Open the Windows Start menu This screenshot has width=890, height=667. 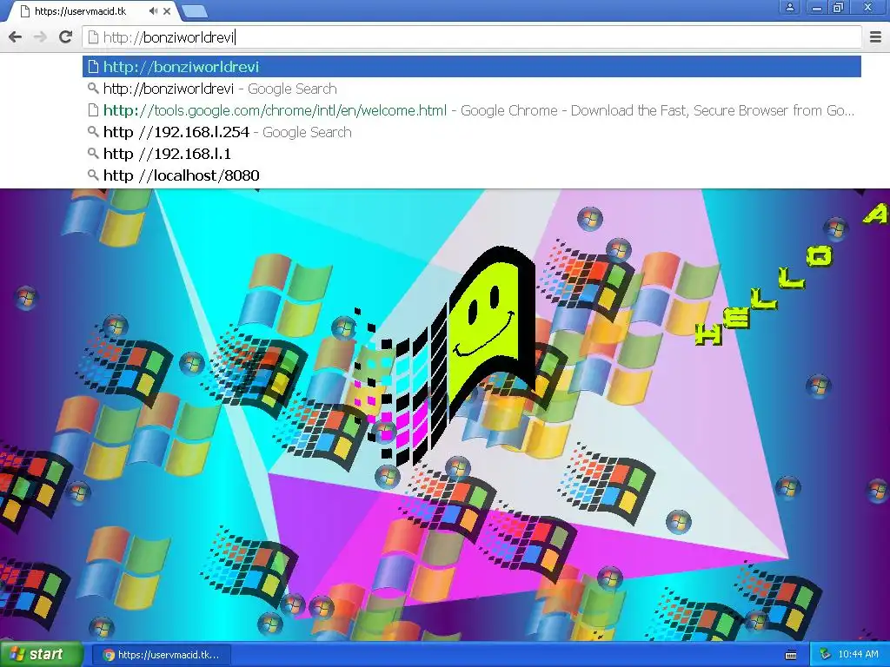coord(41,654)
